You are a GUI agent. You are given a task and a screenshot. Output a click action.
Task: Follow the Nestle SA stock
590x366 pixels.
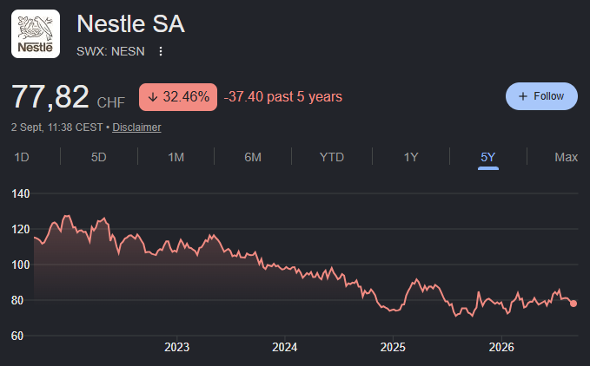tap(541, 96)
